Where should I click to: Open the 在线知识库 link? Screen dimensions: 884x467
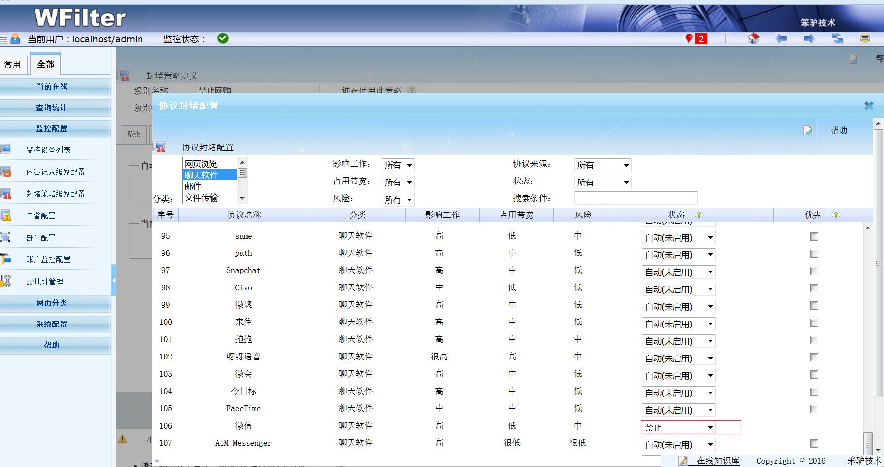717,461
